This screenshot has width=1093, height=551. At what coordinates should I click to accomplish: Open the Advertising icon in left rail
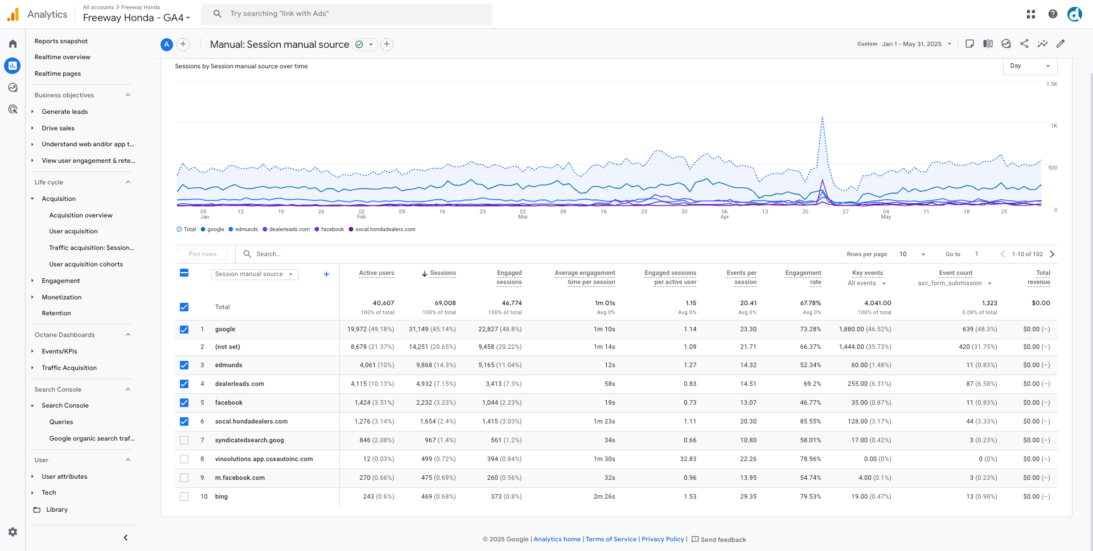pos(13,109)
